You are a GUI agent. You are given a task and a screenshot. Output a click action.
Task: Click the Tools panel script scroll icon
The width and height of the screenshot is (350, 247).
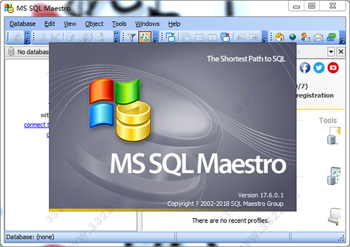point(334,217)
